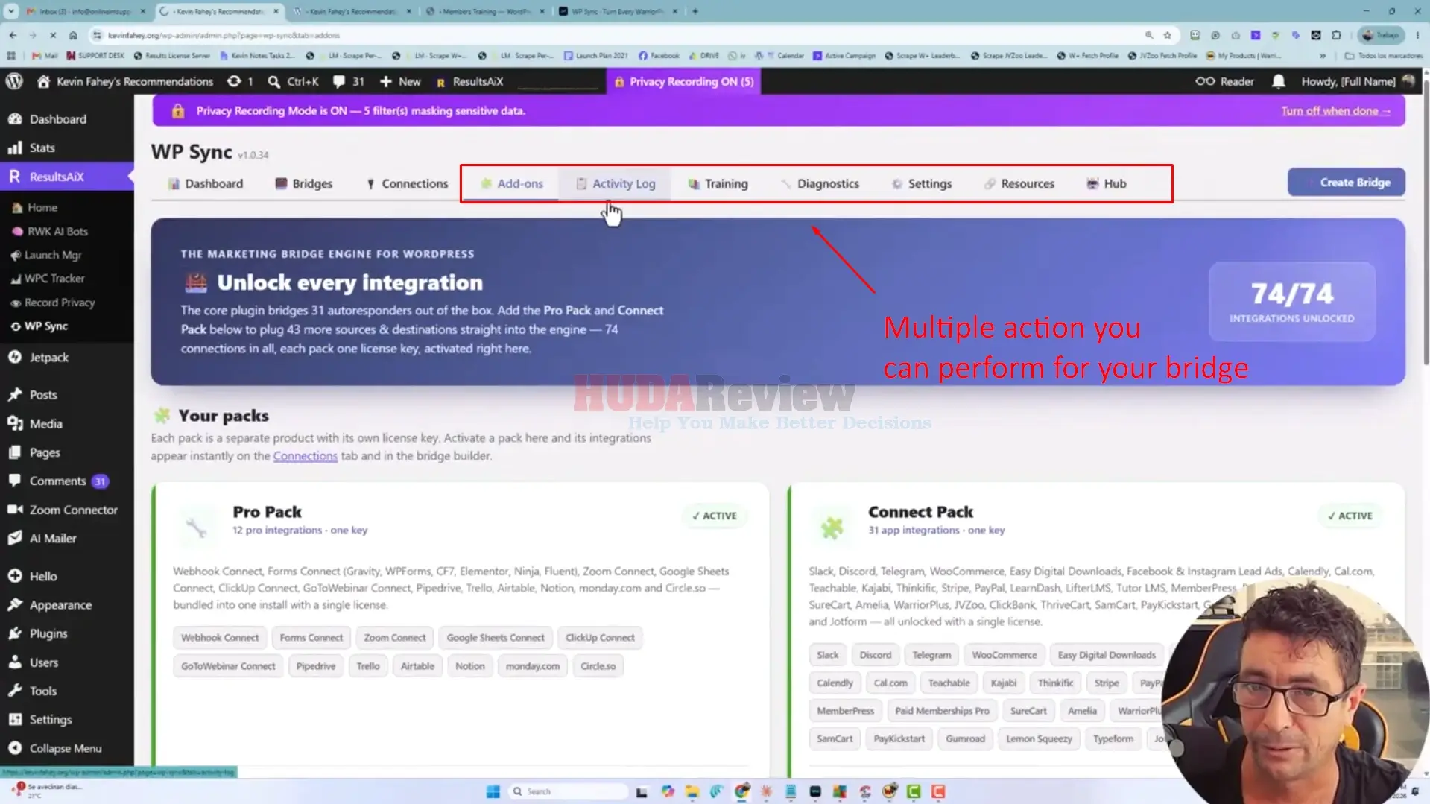Open the + New content menu
This screenshot has width=1430, height=804.
tap(400, 81)
